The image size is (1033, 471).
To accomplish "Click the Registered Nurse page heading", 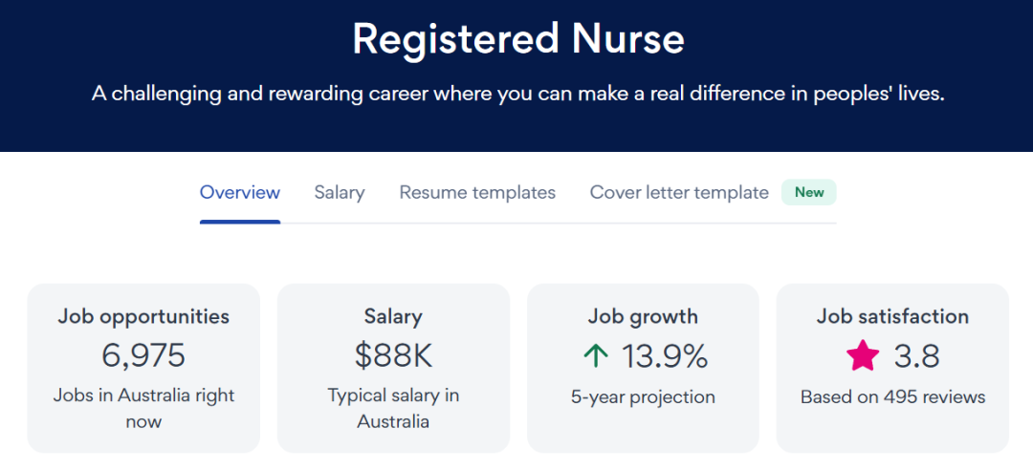I will click(517, 39).
